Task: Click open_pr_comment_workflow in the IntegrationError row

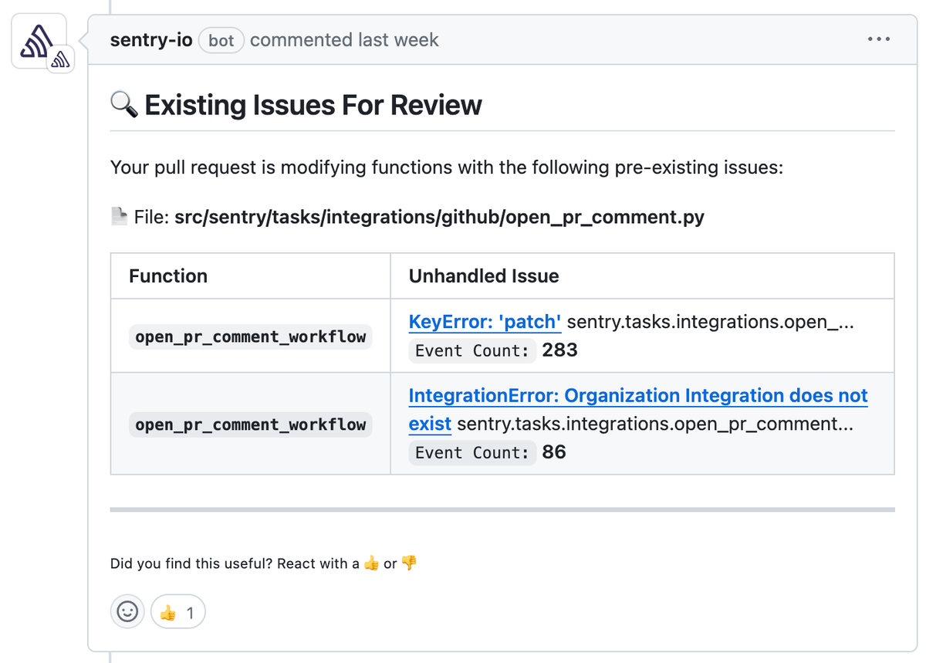Action: pos(250,425)
